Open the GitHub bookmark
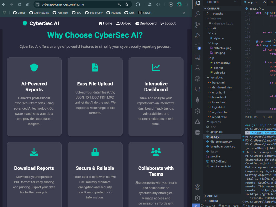 (19, 12)
